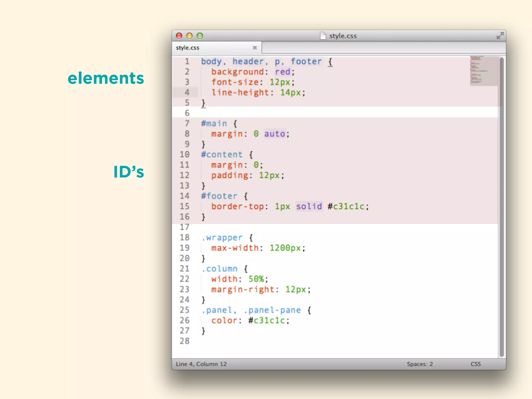Click the document icon beside style.css title
This screenshot has height=399, width=532.
pos(323,36)
